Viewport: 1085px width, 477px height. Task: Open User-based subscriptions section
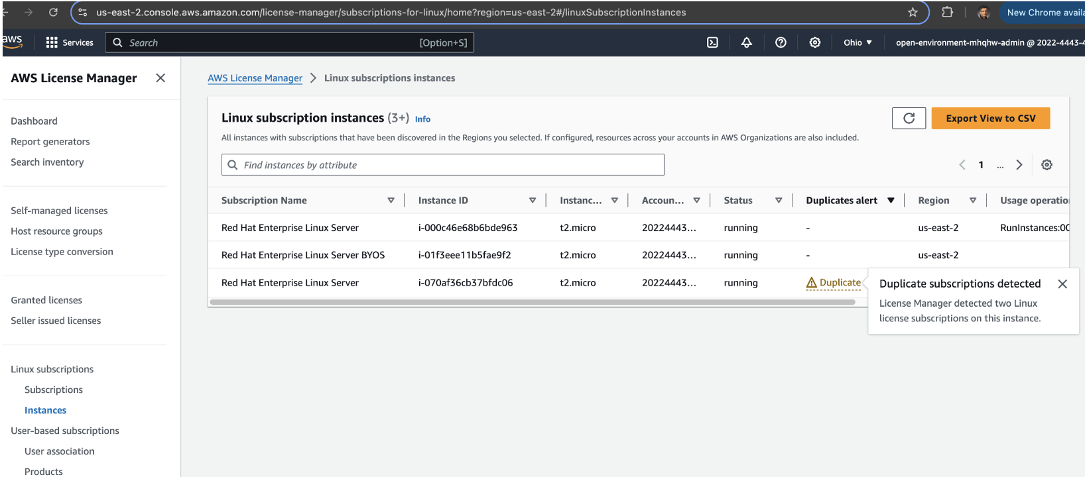tap(65, 431)
